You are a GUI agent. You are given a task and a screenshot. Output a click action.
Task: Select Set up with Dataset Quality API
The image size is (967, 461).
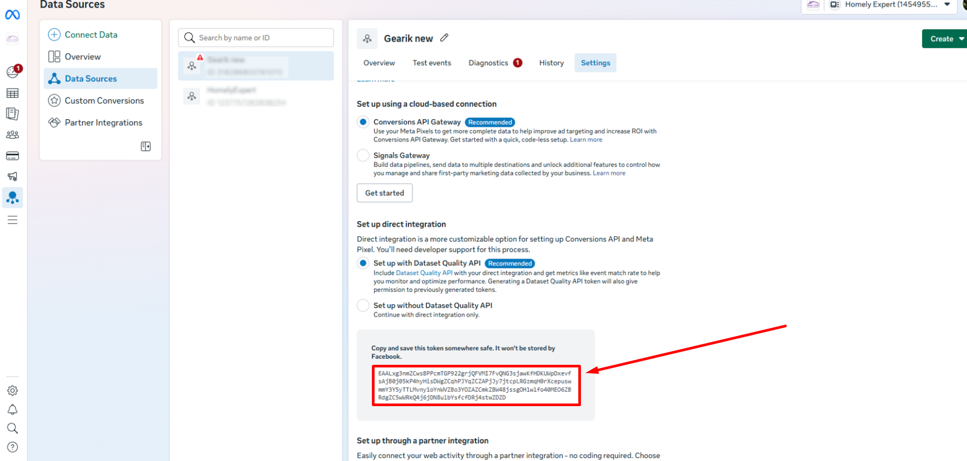tap(363, 263)
